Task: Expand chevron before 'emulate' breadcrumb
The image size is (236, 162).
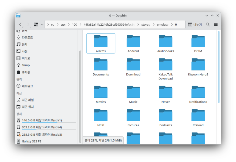Action: [x=154, y=24]
